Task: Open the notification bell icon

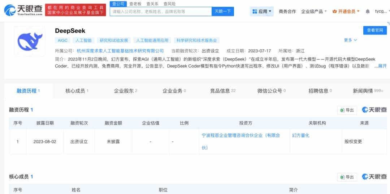Action: pyautogui.click(x=368, y=12)
